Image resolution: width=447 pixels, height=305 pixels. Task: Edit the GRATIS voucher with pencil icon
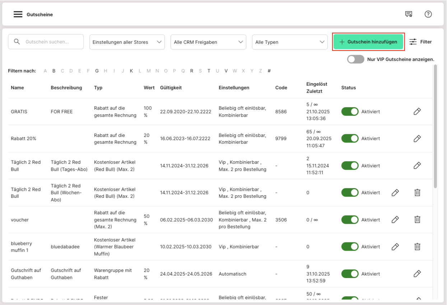[417, 111]
